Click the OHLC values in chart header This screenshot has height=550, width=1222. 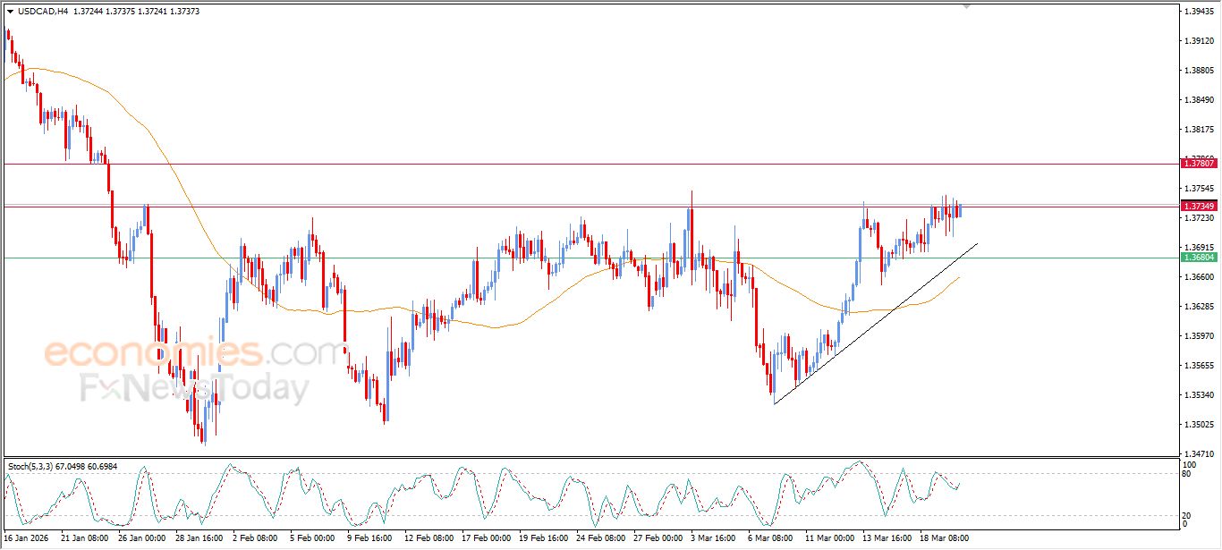coord(149,12)
